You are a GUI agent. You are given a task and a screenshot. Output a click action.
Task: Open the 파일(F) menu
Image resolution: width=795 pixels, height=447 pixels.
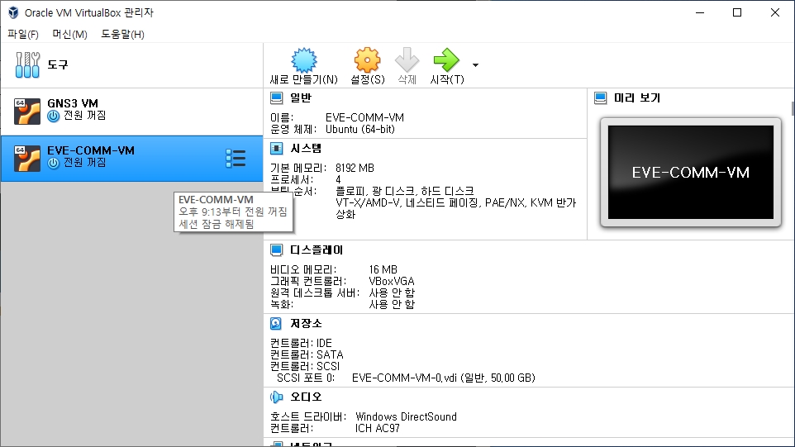point(23,35)
